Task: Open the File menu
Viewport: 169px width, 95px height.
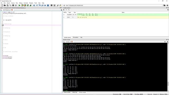Action: [x=2, y=3]
